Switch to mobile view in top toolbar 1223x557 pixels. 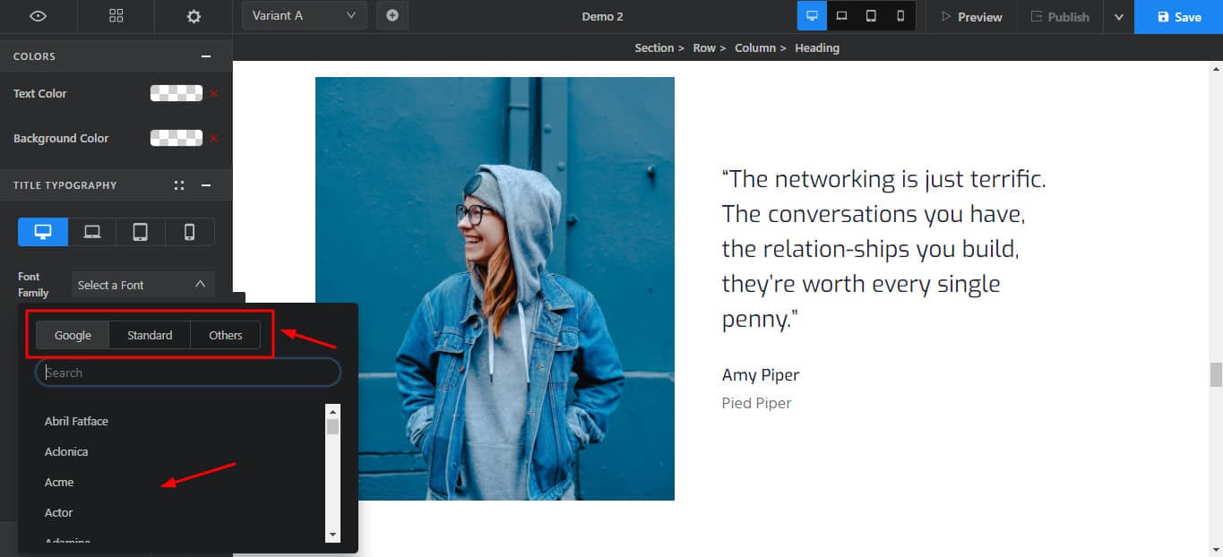[x=900, y=16]
